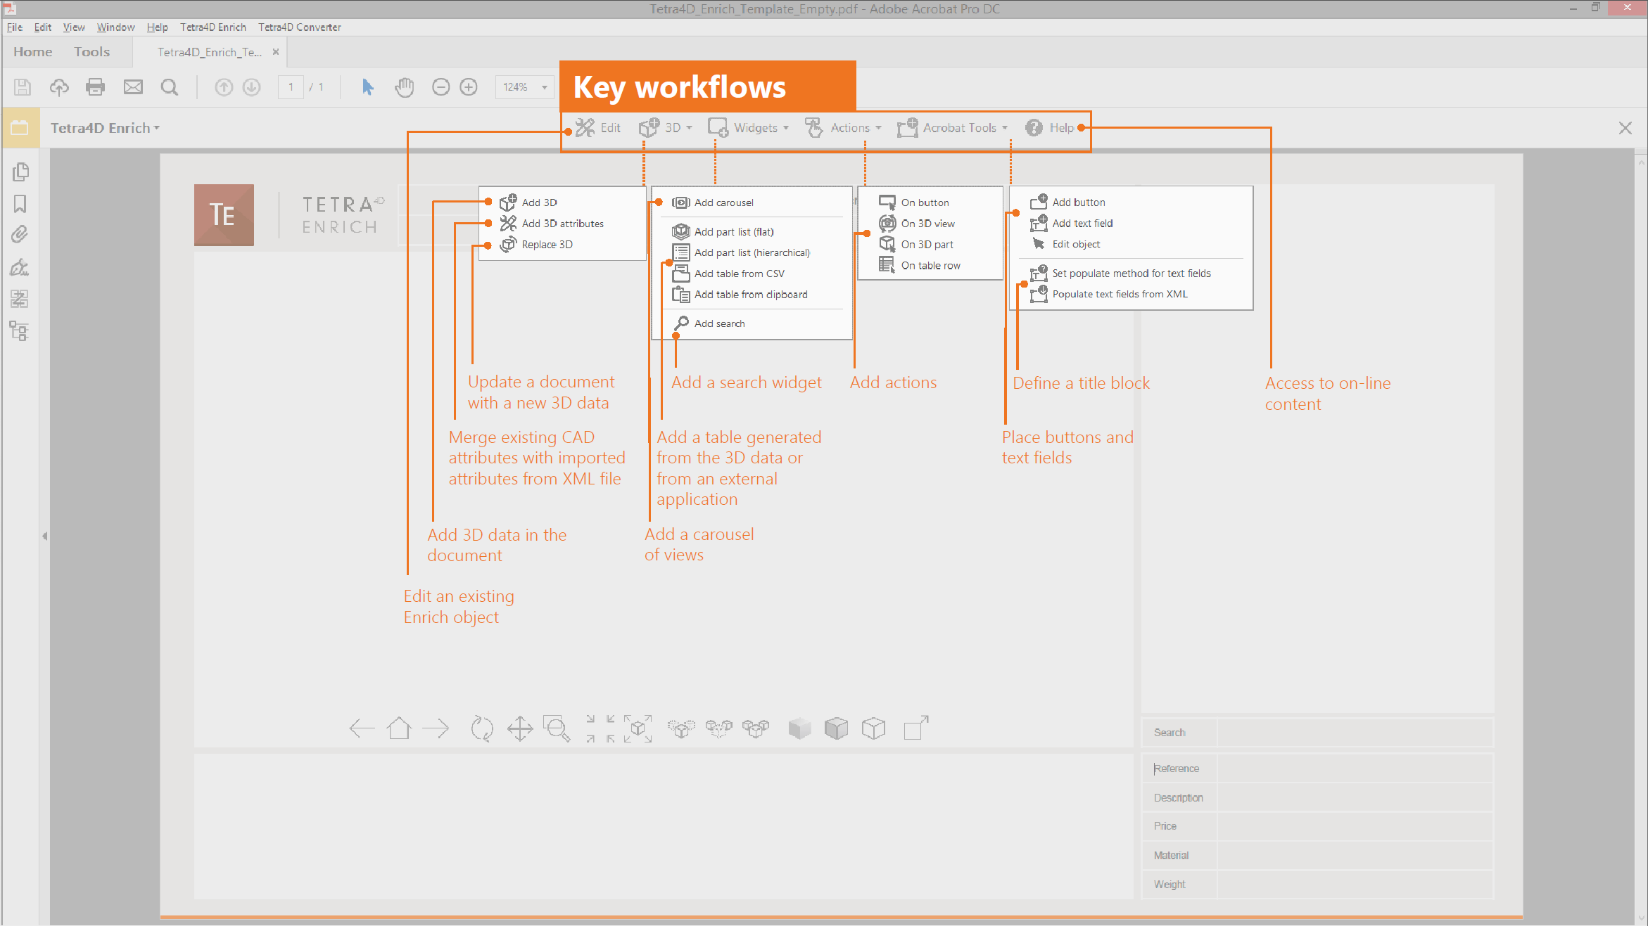Click the 3D toolbar Fit visible icon

click(x=638, y=728)
